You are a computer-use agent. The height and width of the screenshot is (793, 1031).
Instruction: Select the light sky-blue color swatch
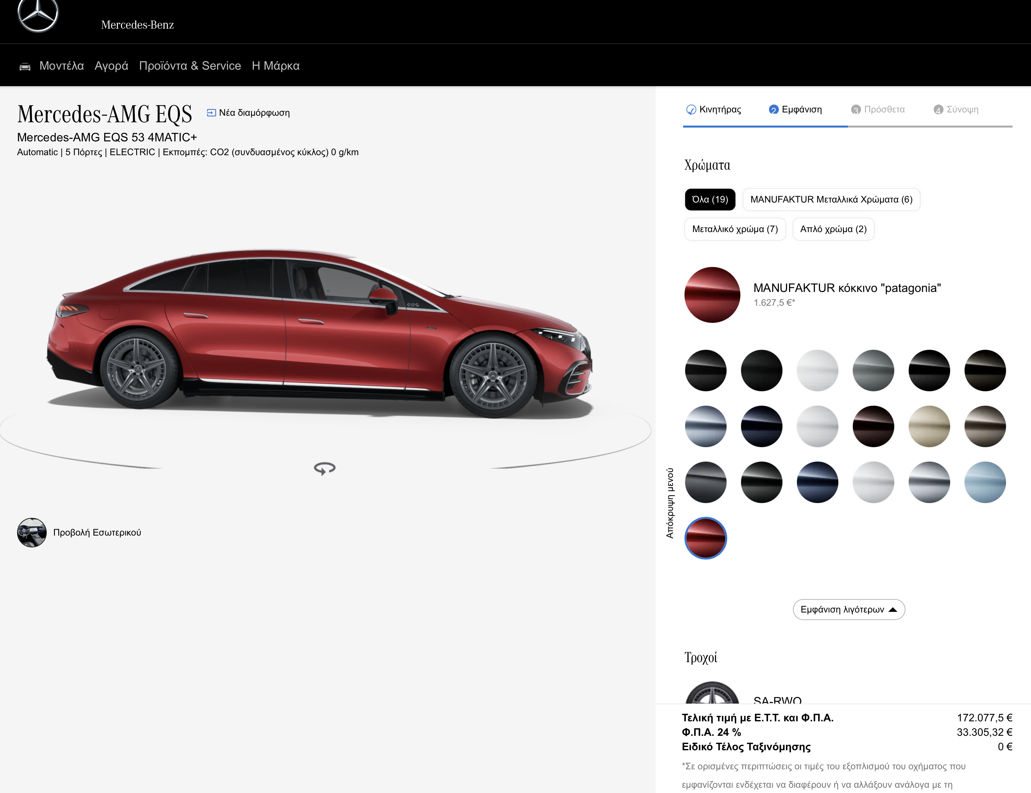(x=985, y=482)
